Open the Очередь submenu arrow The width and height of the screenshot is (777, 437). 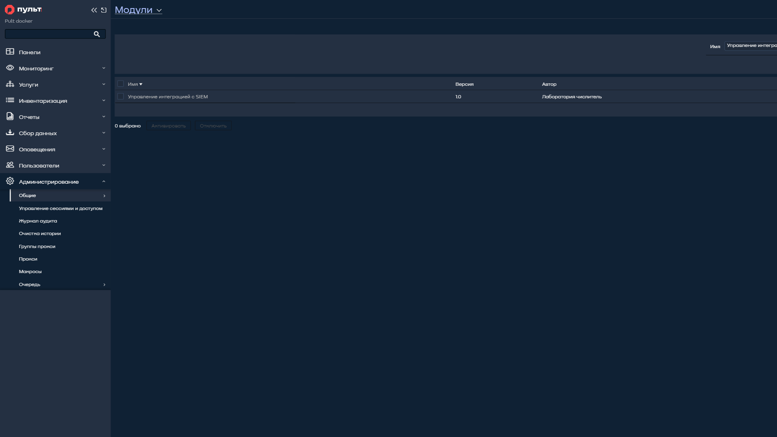coord(104,285)
